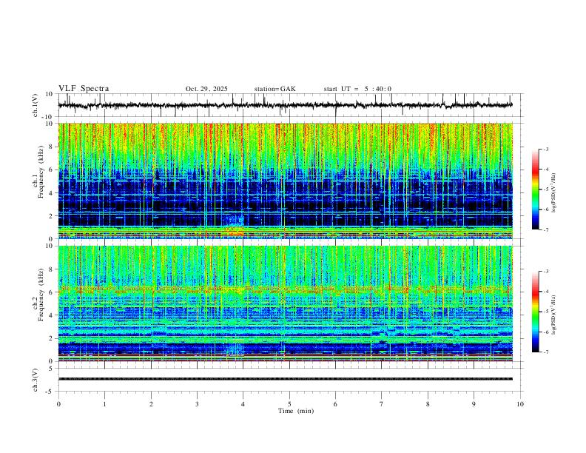This screenshot has width=586, height=453.
Task: Click the '-7' label on ch.2 colorbar
Action: (x=545, y=352)
